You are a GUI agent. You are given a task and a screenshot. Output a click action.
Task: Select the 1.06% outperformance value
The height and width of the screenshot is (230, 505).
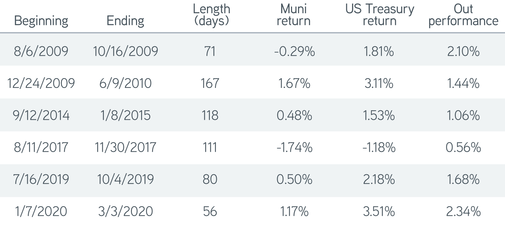click(463, 115)
